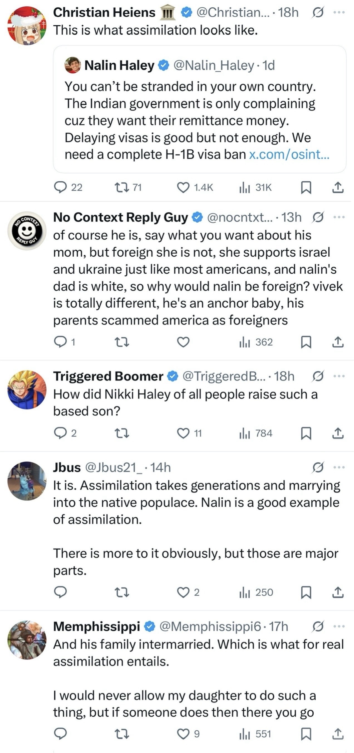This screenshot has width=354, height=753.
Task: Open more options on Christian Heiens' post
Action: pos(339,12)
